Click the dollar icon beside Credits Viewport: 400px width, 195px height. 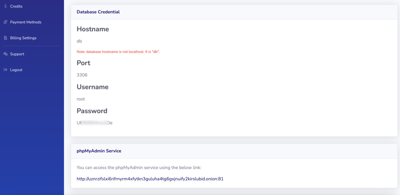coord(5,6)
